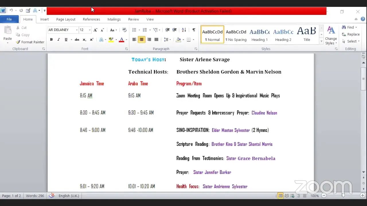Open the font size dropdown showing 12
The image size is (367, 206).
click(90, 30)
